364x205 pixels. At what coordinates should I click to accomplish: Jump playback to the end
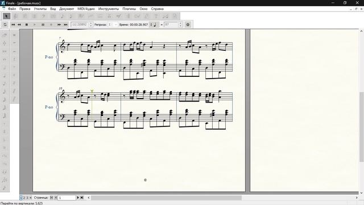tap(66, 24)
